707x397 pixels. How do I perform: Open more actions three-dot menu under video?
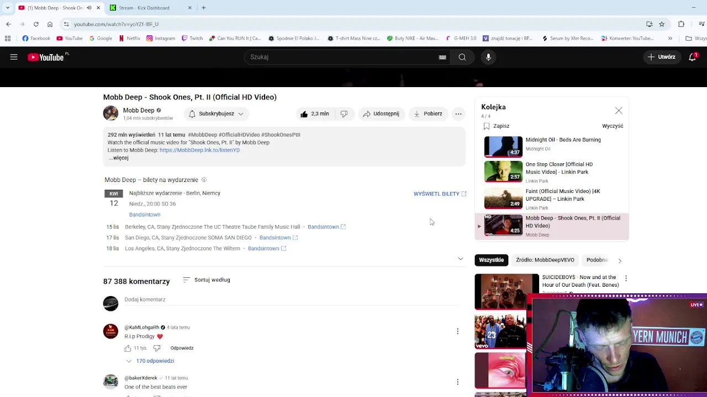(458, 114)
